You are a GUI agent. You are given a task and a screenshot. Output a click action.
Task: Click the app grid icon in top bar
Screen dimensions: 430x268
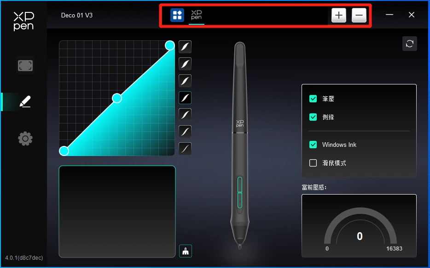pos(177,15)
